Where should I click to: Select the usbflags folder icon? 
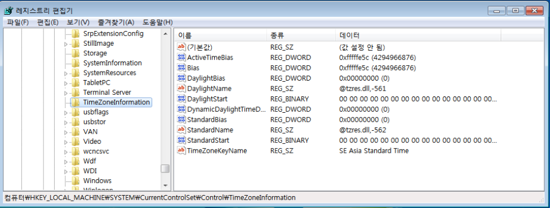(x=76, y=112)
